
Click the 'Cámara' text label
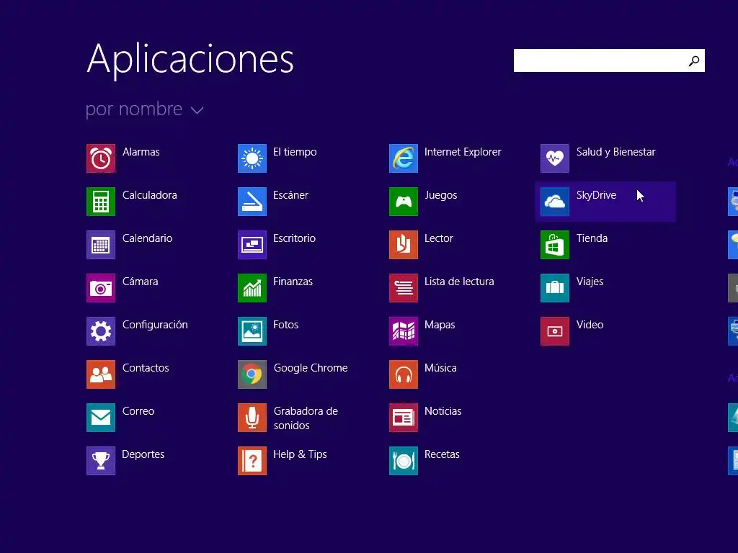tap(141, 282)
